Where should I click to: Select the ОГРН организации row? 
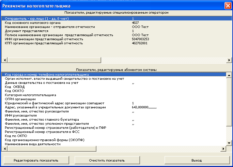pos(114,99)
